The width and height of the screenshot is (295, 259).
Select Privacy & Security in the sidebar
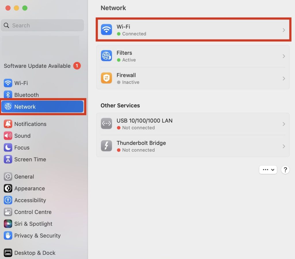tap(42, 235)
